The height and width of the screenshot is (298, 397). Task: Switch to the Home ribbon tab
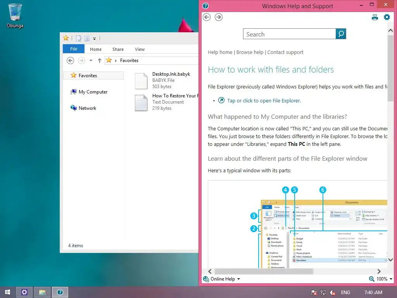click(96, 49)
